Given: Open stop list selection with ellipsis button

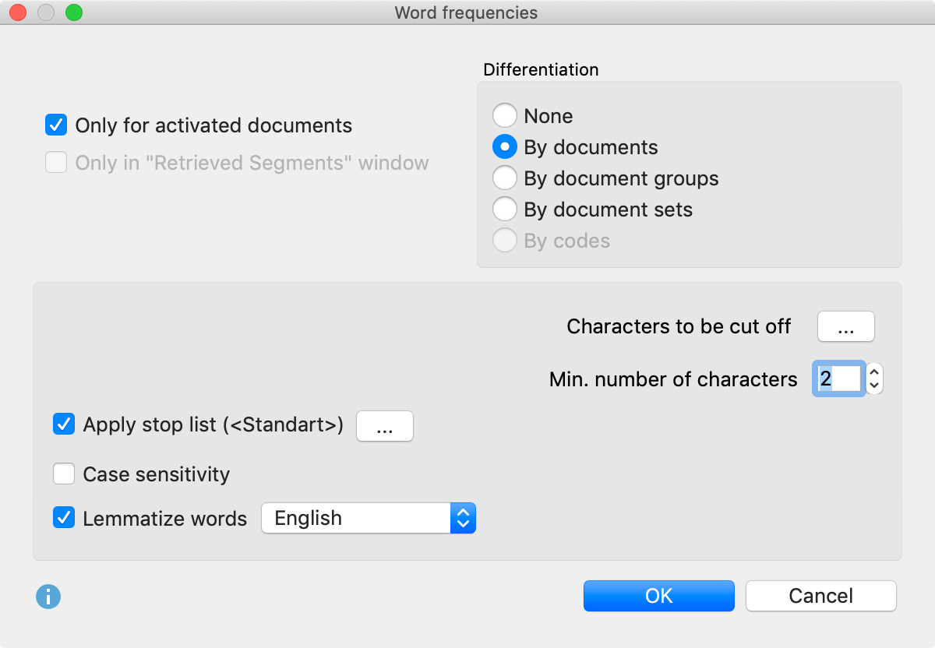Looking at the screenshot, I should point(384,426).
